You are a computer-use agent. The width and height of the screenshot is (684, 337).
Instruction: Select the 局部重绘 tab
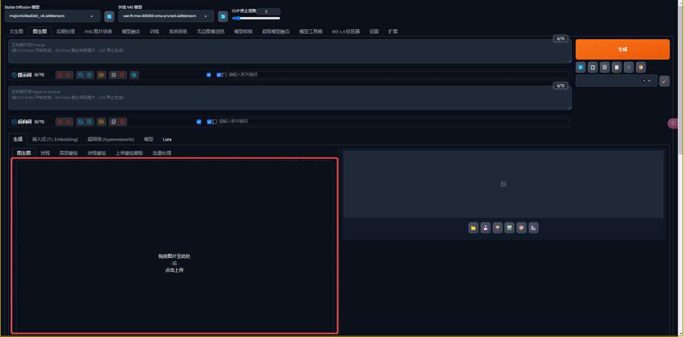pyautogui.click(x=68, y=153)
